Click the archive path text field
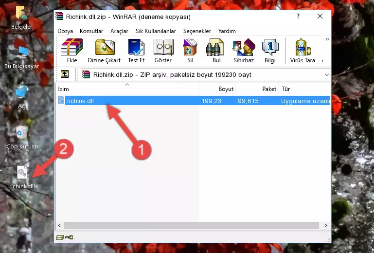The width and height of the screenshot is (374, 253). tap(206, 75)
